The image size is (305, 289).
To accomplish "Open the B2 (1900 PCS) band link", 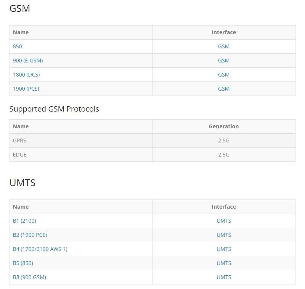I will click(30, 235).
